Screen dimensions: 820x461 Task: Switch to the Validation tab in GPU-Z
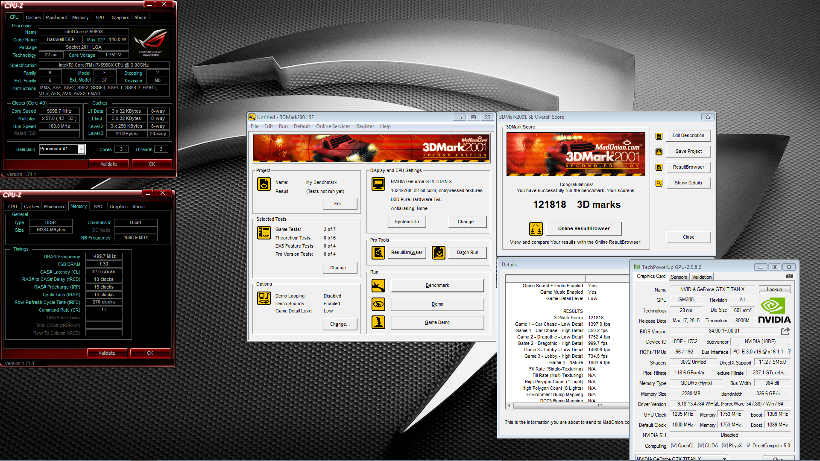coord(702,277)
